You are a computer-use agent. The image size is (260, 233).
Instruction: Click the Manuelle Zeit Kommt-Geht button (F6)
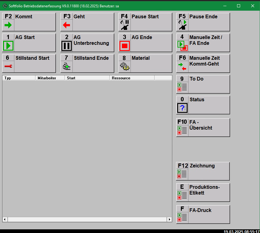(x=203, y=63)
